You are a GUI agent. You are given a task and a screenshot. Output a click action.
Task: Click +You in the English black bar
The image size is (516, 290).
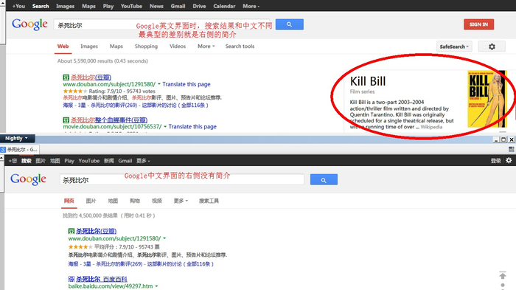pos(18,6)
